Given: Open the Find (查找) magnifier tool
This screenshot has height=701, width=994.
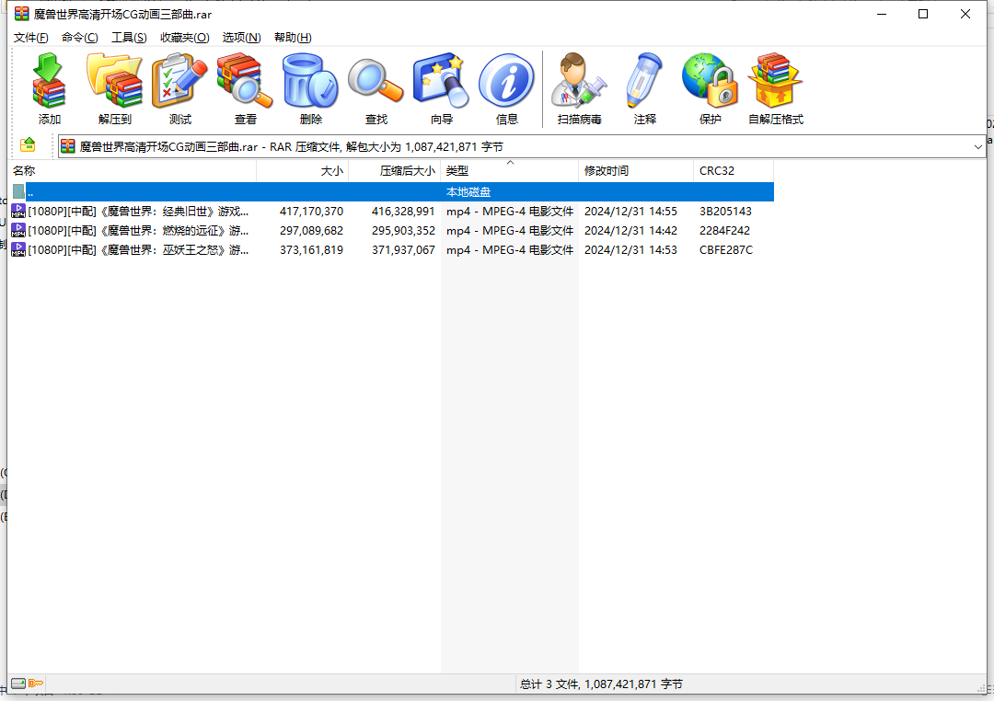Looking at the screenshot, I should (x=376, y=89).
